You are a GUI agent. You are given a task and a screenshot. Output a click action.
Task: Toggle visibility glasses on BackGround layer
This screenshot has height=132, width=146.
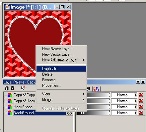(69, 113)
